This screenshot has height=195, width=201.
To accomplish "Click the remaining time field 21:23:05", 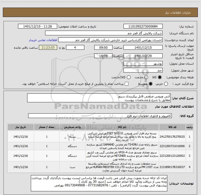I will (x=48, y=48).
